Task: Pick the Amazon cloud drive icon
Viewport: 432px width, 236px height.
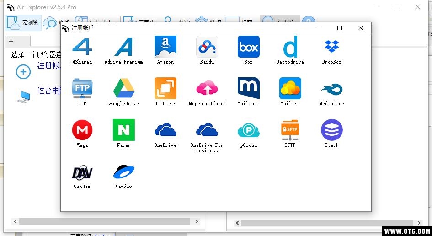Action: point(165,46)
